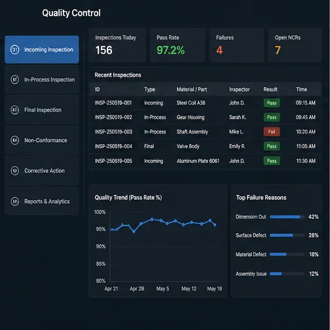The image size is (330, 330).
Task: Click the May 12 axis label
Action: [189, 289]
